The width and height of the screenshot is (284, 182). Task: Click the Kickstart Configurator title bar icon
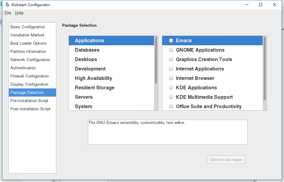click(7, 5)
